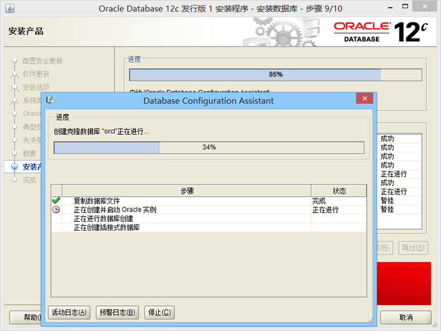Click clock icon beside 正在创建并启动 Oracle 实例
Image resolution: width=441 pixels, height=331 pixels.
(x=56, y=210)
